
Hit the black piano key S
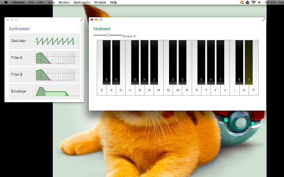click(106, 62)
